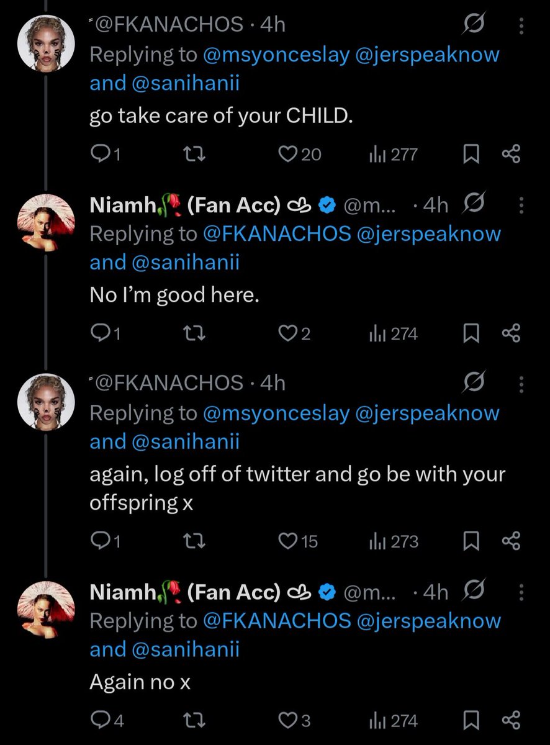550x745 pixels.
Task: Retweet the "No I'm good here" tweet
Action: tap(195, 334)
